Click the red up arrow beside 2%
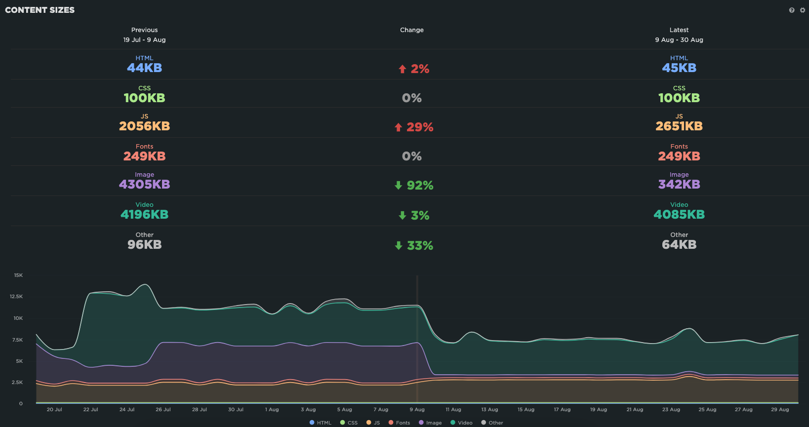The height and width of the screenshot is (427, 809). coord(402,69)
